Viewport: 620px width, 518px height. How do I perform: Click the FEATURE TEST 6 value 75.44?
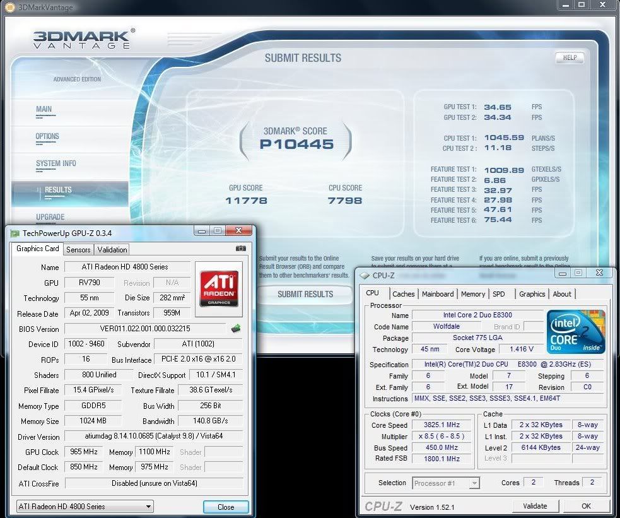pos(498,220)
